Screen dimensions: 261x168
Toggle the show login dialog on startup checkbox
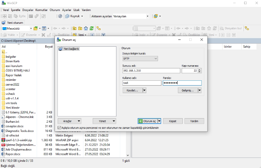[x=59, y=128]
